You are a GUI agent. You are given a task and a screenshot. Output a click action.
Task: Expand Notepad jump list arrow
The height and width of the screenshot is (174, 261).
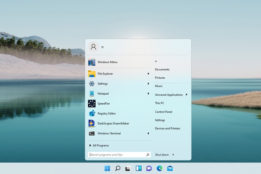click(148, 94)
